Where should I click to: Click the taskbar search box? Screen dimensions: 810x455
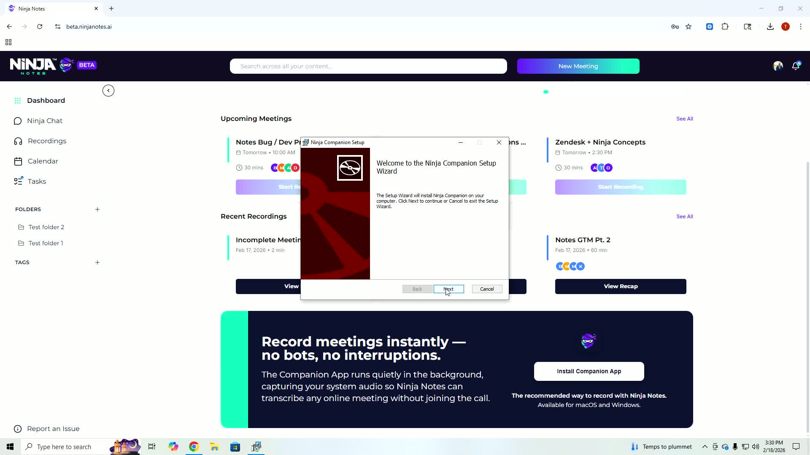[x=81, y=447]
